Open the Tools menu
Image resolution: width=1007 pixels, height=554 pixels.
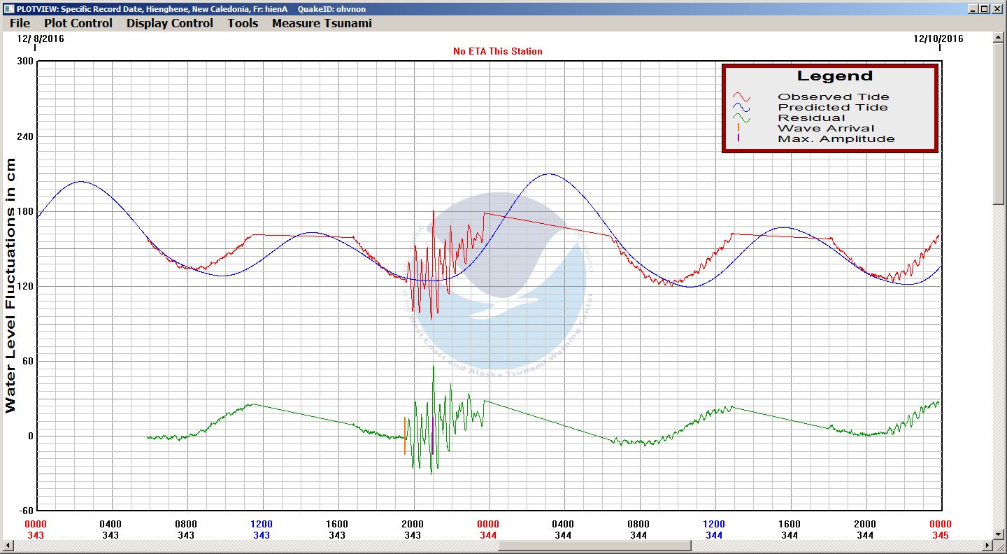(x=243, y=23)
